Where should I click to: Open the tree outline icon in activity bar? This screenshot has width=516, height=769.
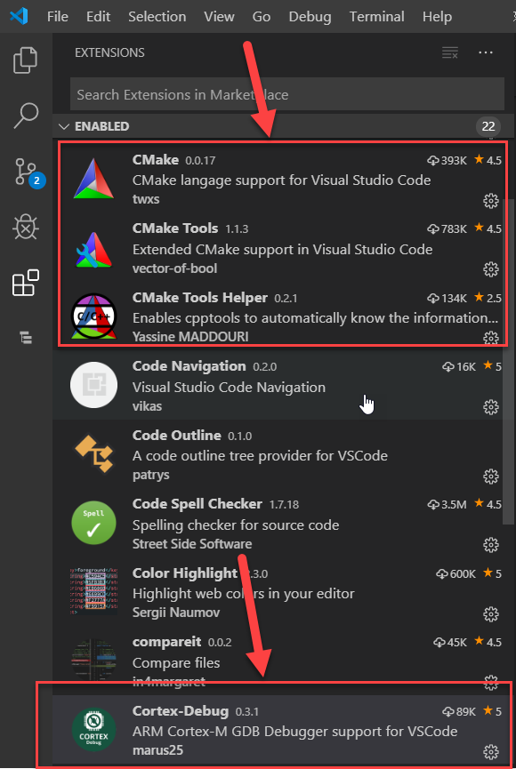(x=26, y=338)
